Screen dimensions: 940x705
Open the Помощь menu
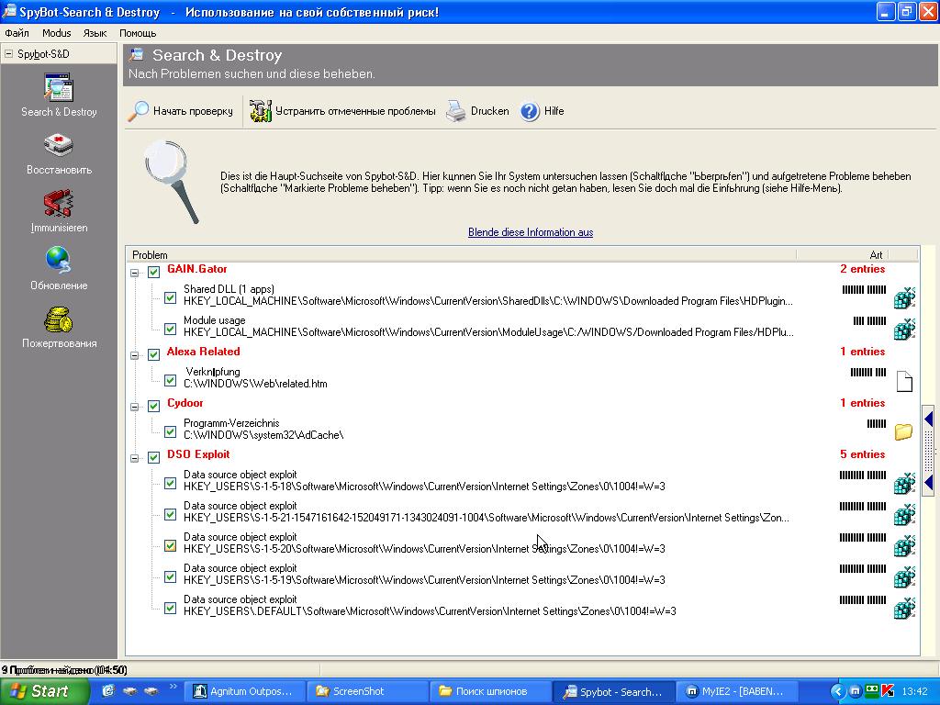click(x=138, y=33)
